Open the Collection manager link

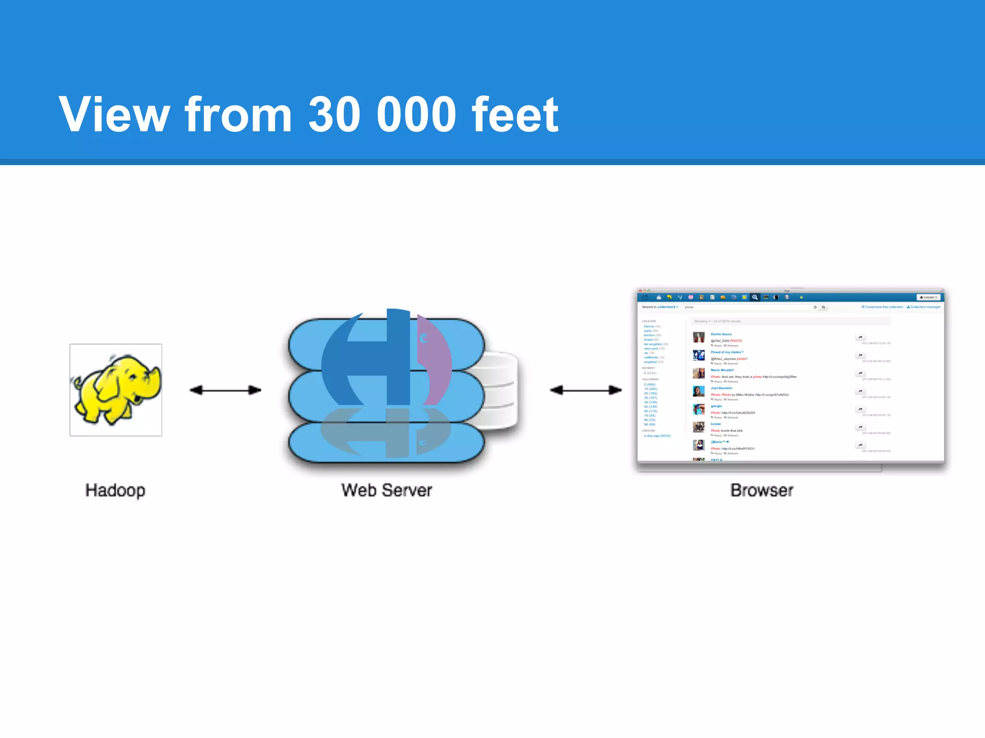[x=924, y=307]
